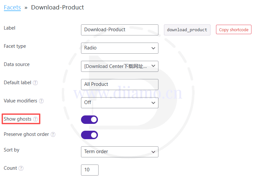The width and height of the screenshot is (257, 185).
Task: Click the help icon beside Show ghosts
Action: coord(35,119)
